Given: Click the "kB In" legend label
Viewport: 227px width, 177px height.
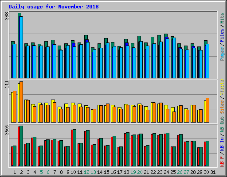Looking at the screenshot, I should point(222,144).
